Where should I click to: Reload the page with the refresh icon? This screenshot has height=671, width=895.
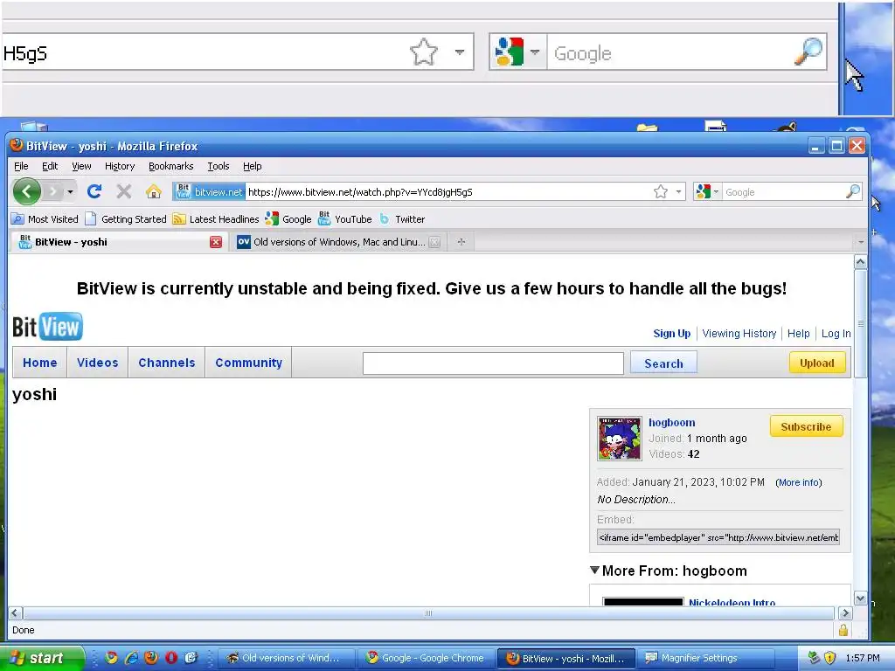pyautogui.click(x=94, y=191)
